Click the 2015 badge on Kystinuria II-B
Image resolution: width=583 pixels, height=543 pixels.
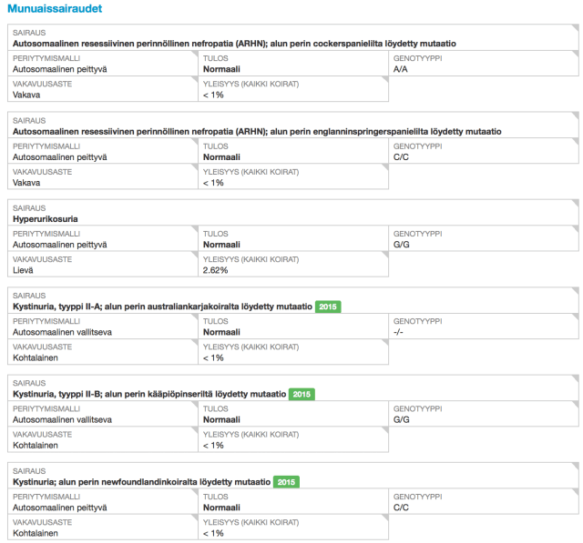[302, 394]
